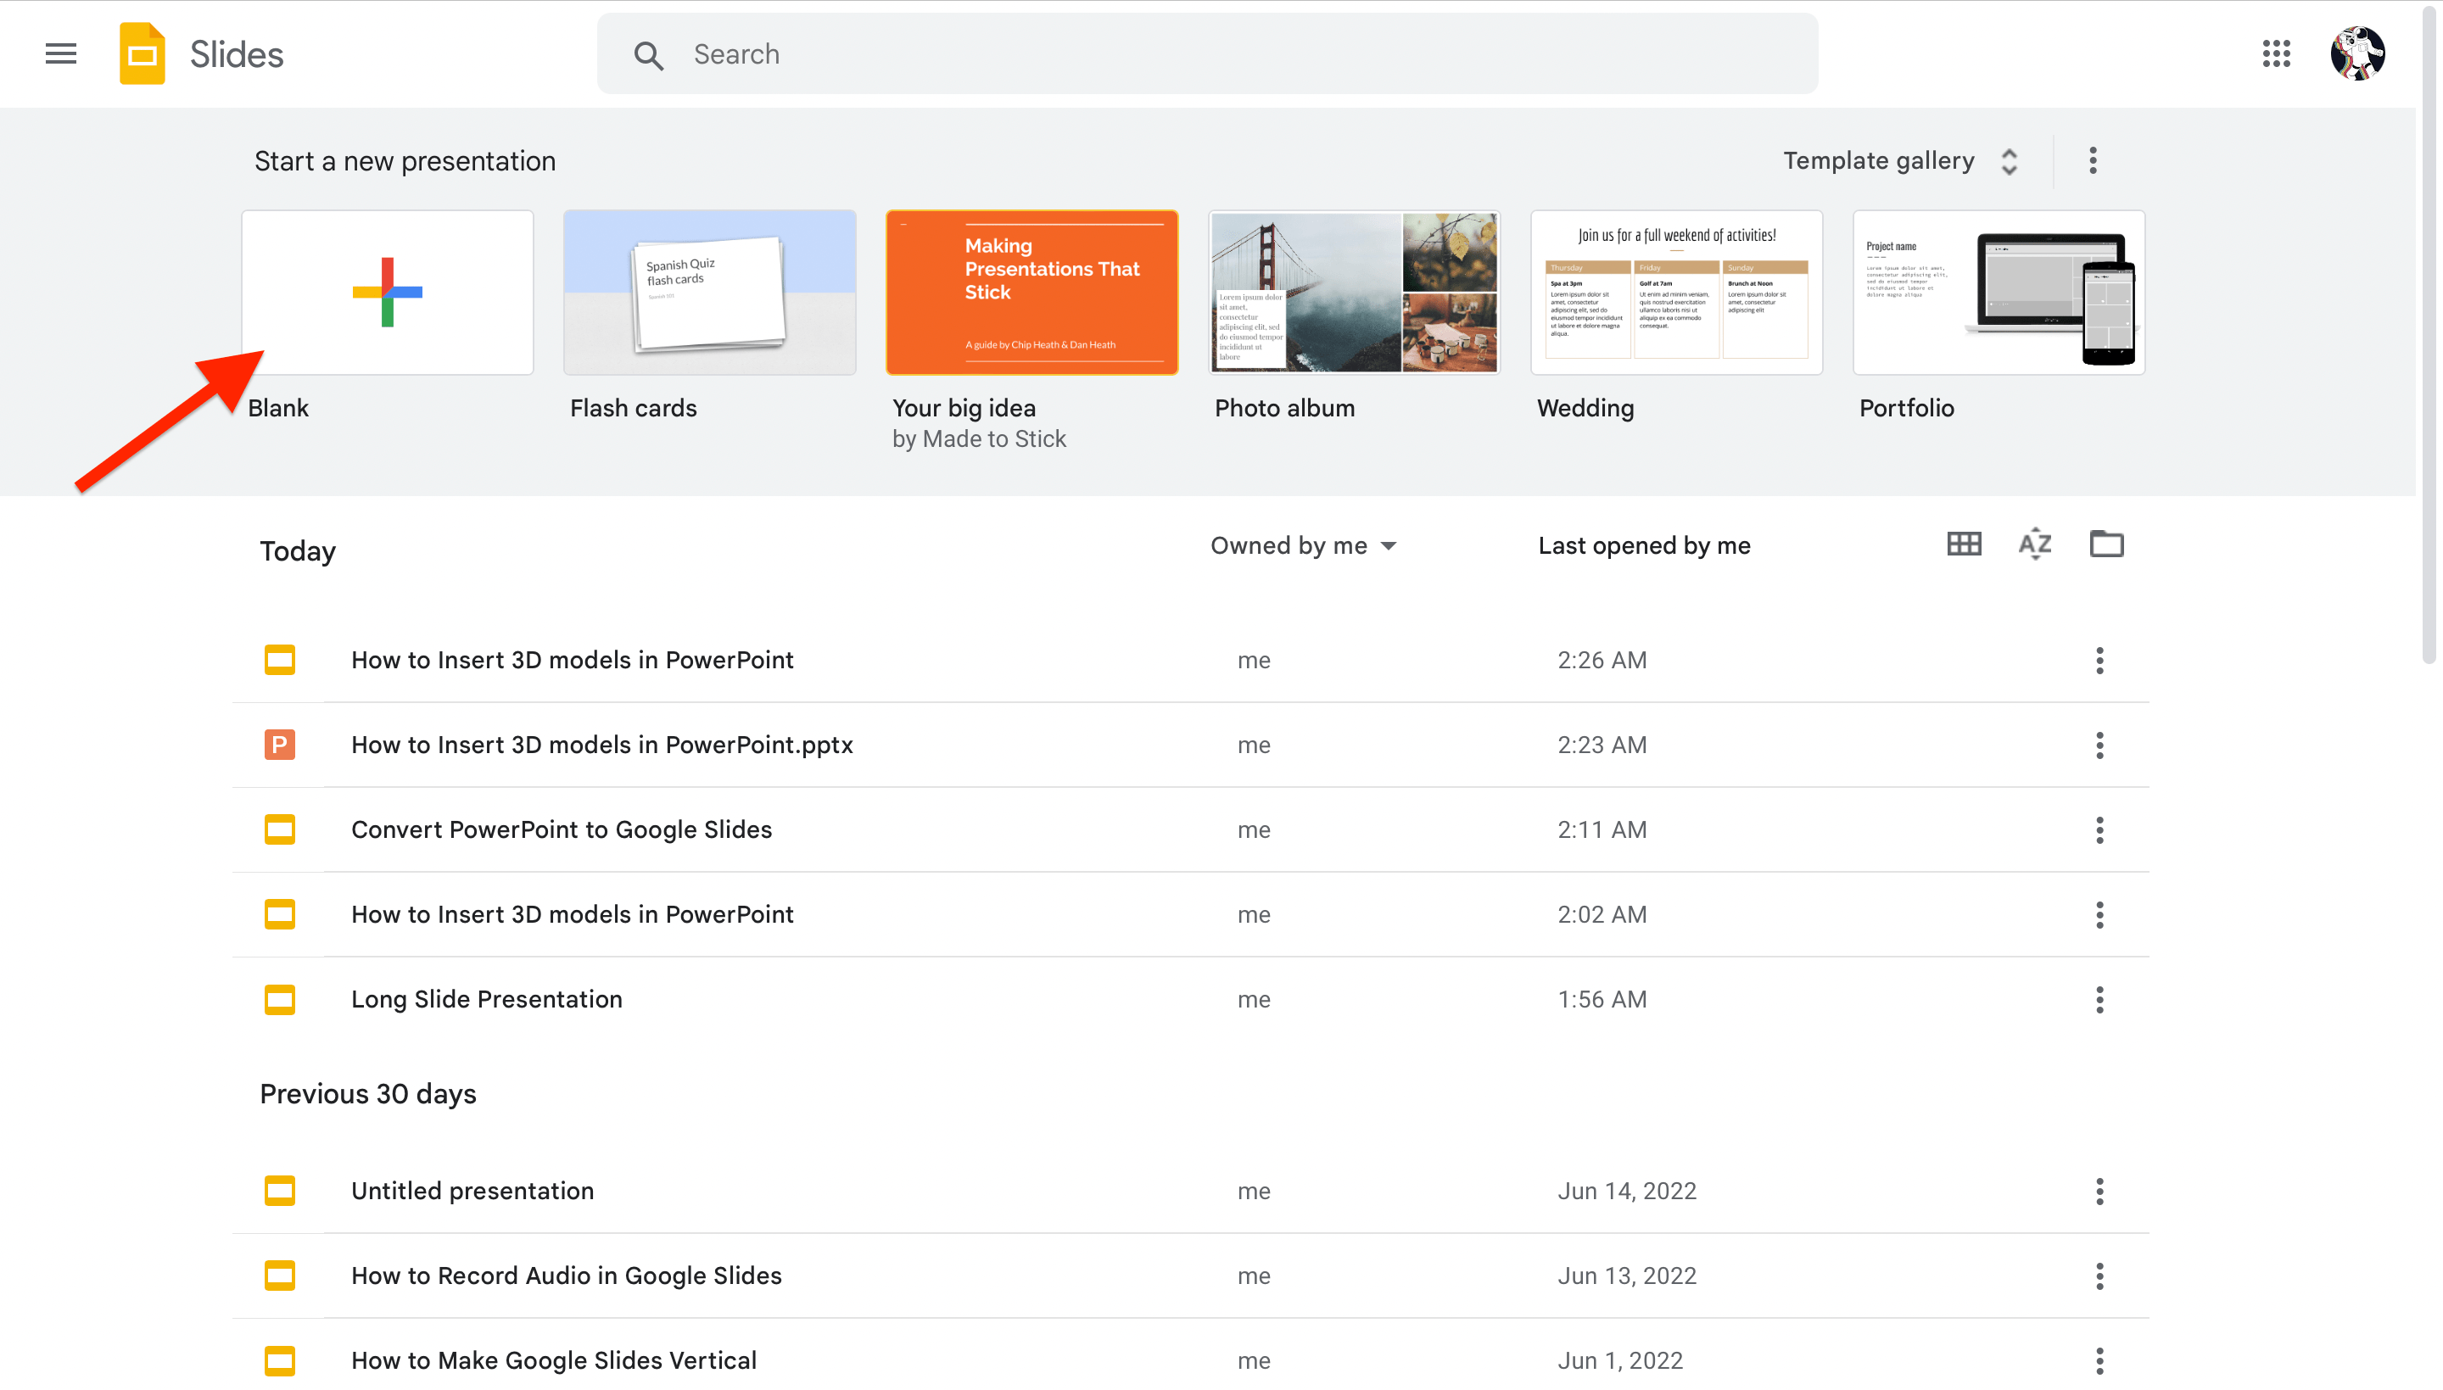The height and width of the screenshot is (1390, 2443).
Task: Open options menu for Convert PowerPoint to Google Slides
Action: click(x=2099, y=829)
